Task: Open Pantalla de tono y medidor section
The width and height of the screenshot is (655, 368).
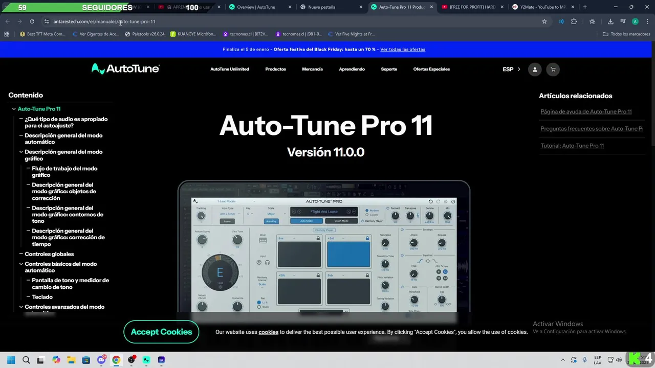Action: pyautogui.click(x=70, y=284)
